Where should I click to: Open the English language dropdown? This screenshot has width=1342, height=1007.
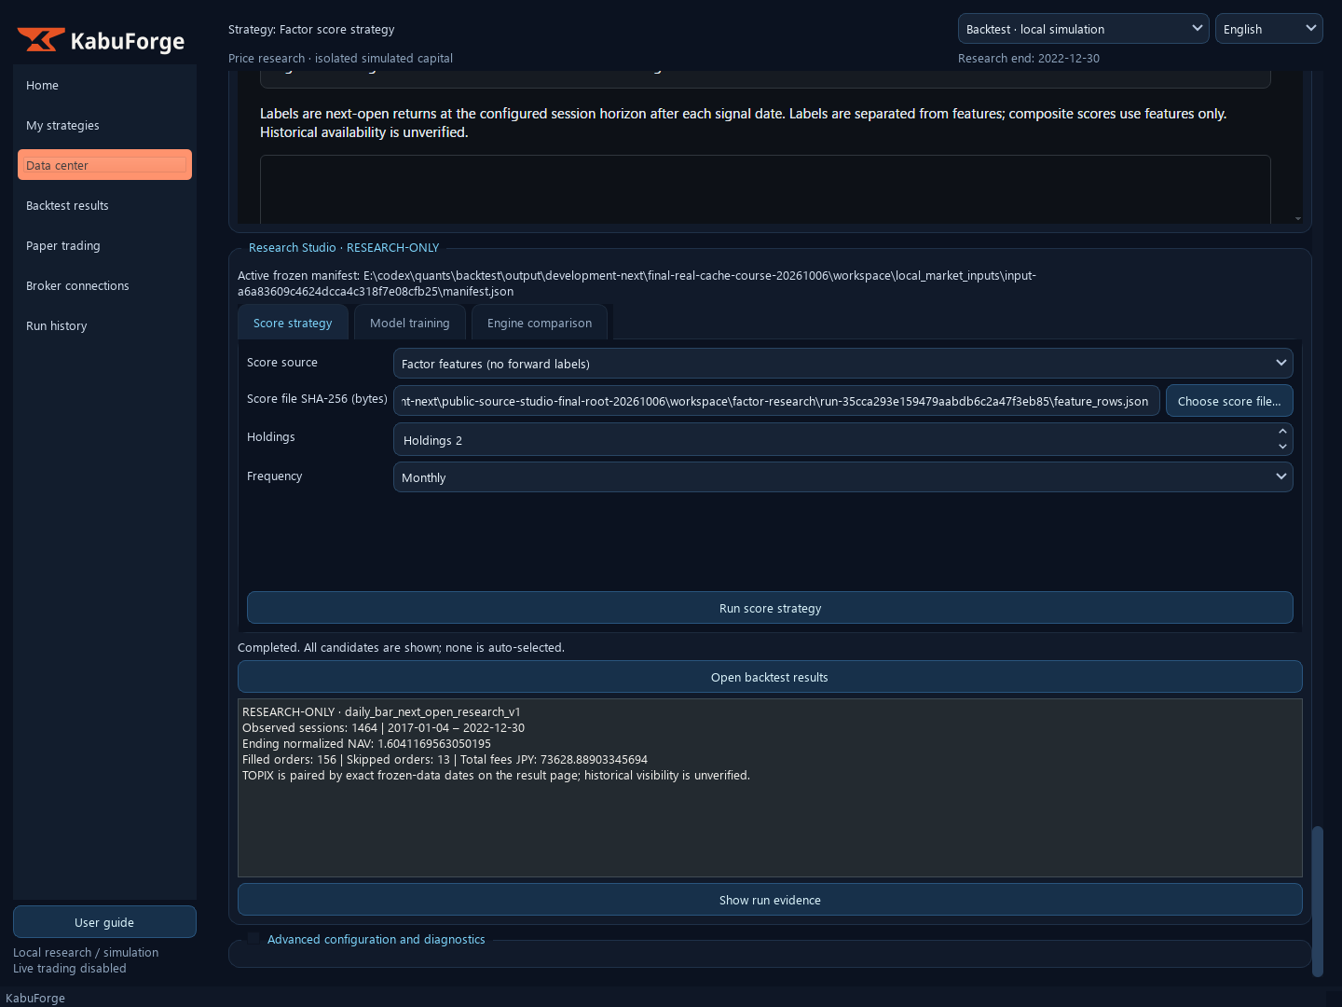(1268, 29)
